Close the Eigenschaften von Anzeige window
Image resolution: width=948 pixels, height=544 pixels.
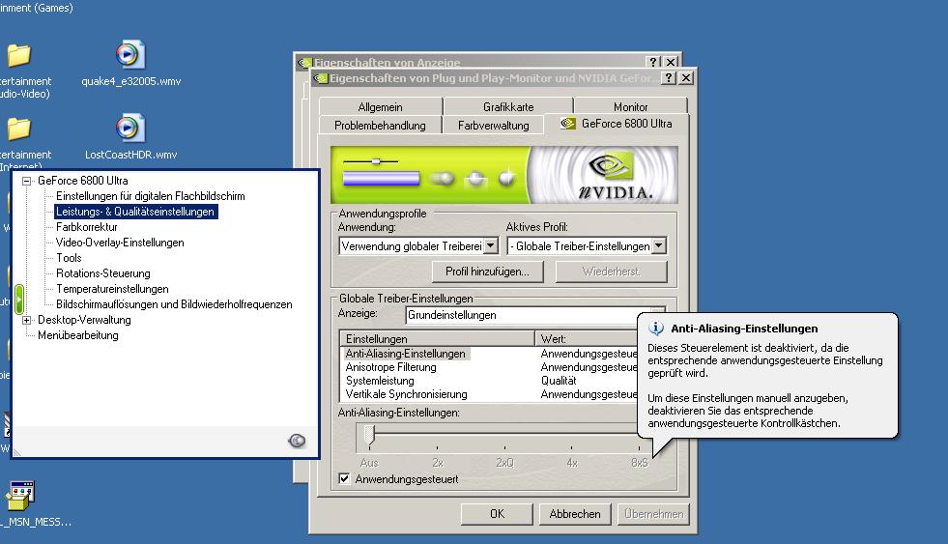point(671,62)
